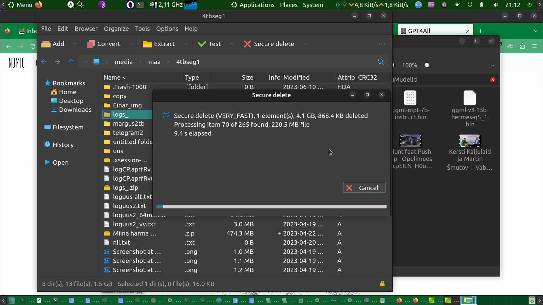The width and height of the screenshot is (543, 305).
Task: Select the margus2tb folder in list
Action: pos(128,124)
